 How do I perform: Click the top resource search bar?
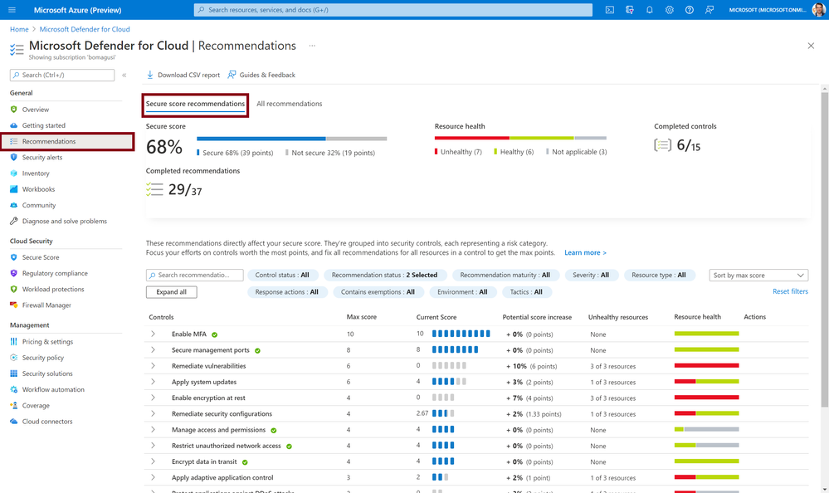click(393, 9)
